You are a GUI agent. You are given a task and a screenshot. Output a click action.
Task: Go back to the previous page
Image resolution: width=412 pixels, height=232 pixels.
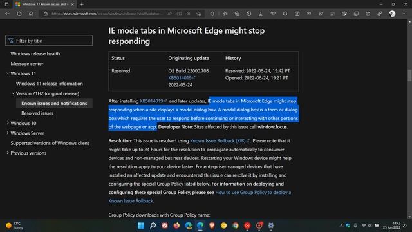[x=7, y=14]
